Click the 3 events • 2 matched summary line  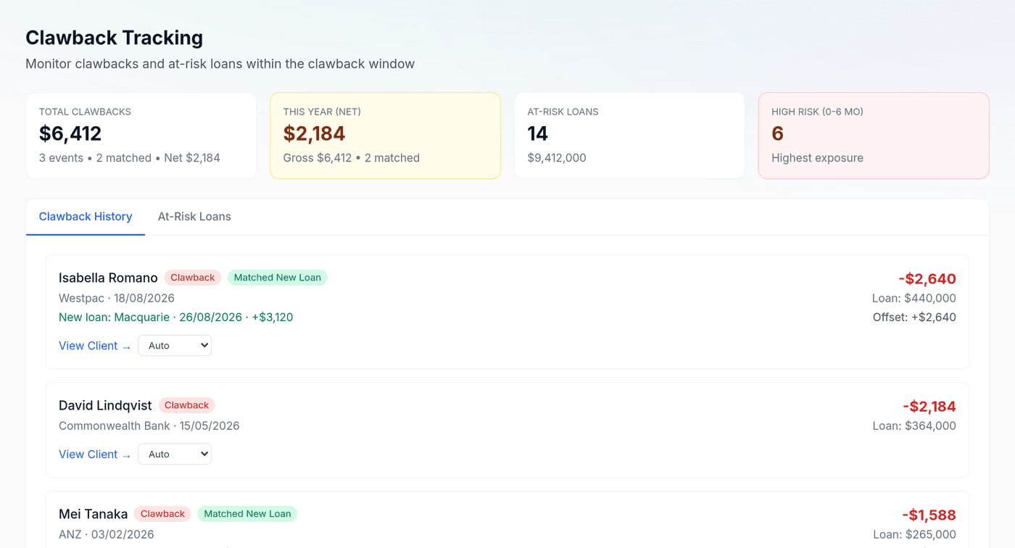tap(130, 157)
